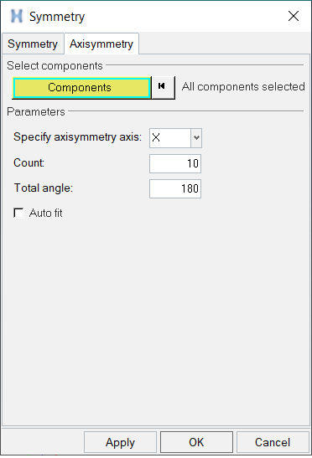The image size is (312, 458).
Task: Click into the Count input field
Action: [x=175, y=163]
